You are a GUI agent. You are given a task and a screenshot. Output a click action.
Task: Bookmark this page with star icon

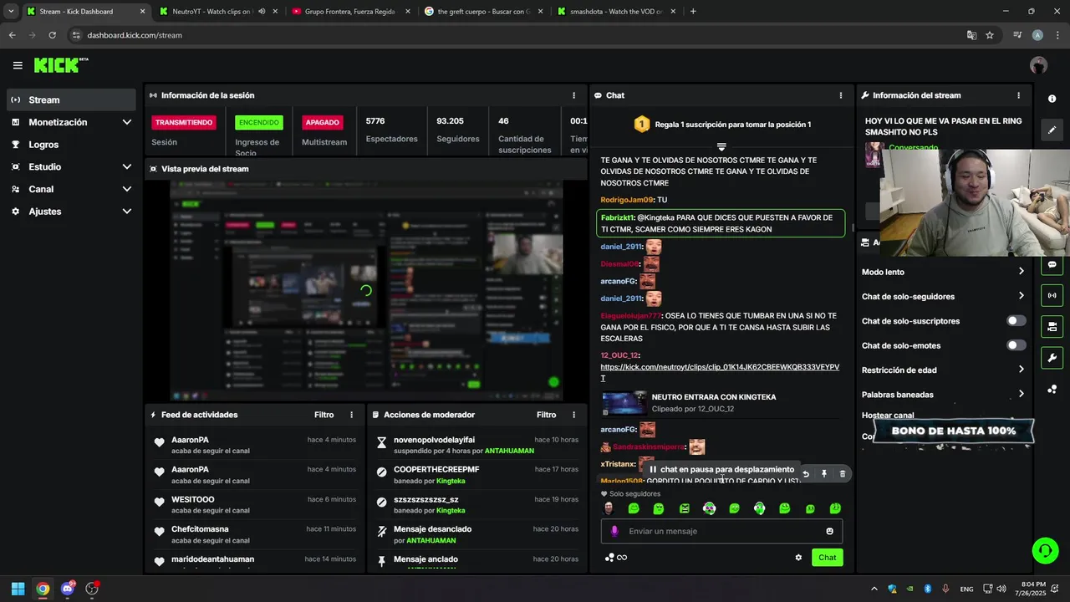pyautogui.click(x=990, y=35)
